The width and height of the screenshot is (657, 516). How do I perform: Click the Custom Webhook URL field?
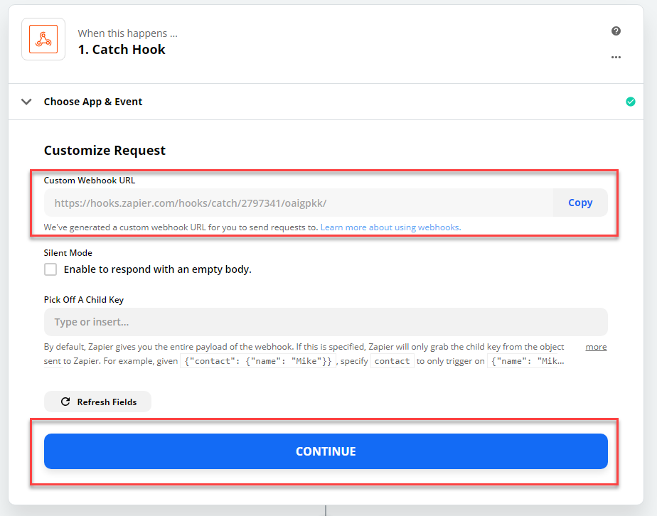(299, 203)
